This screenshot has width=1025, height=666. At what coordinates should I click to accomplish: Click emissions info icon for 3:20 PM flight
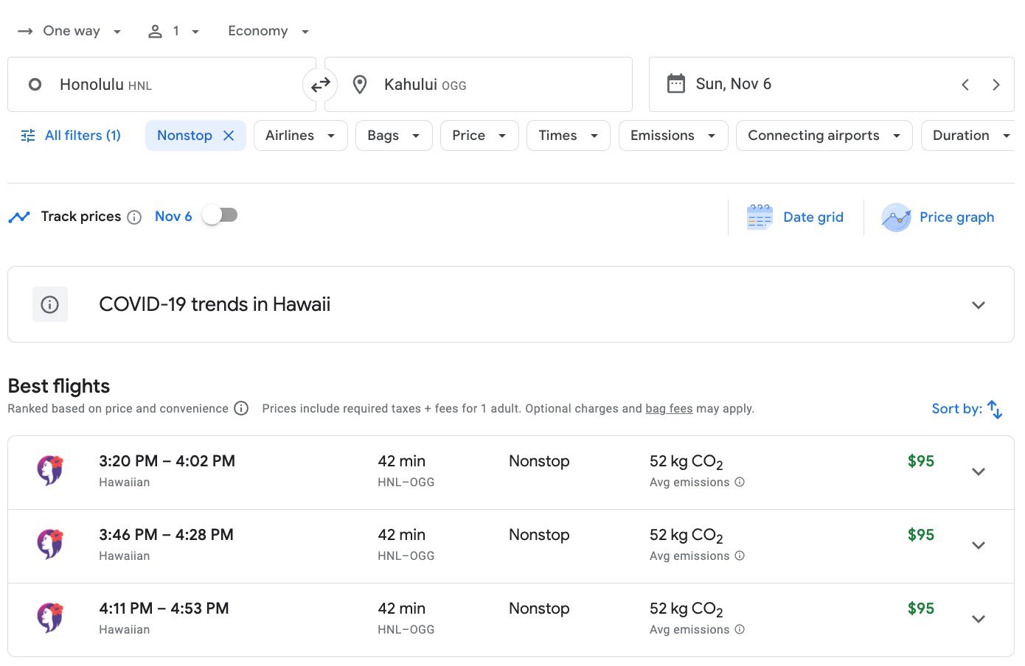coord(740,483)
